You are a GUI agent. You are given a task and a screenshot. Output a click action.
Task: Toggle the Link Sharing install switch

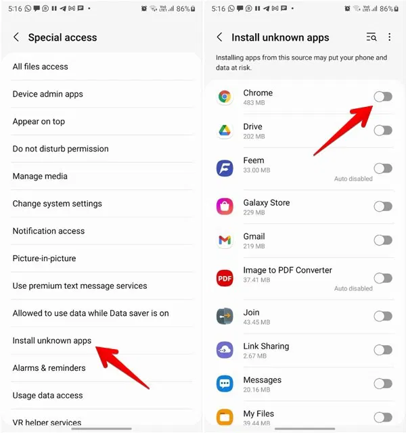tap(382, 350)
